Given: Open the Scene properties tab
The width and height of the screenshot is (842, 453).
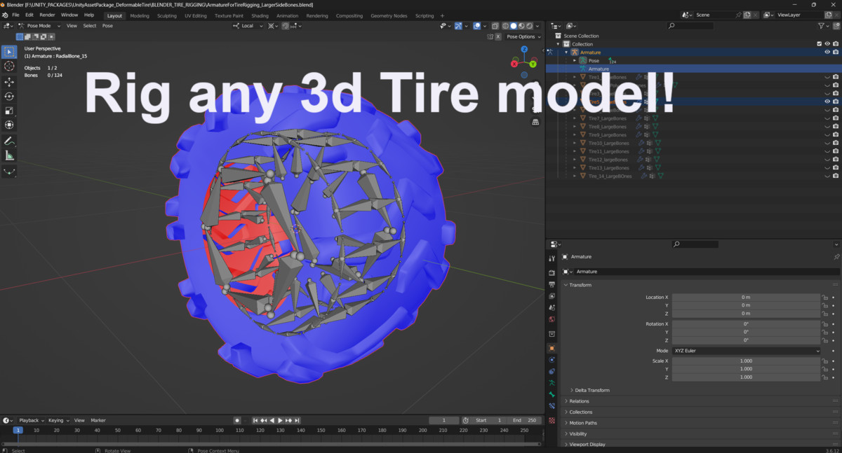Looking at the screenshot, I should 552,307.
